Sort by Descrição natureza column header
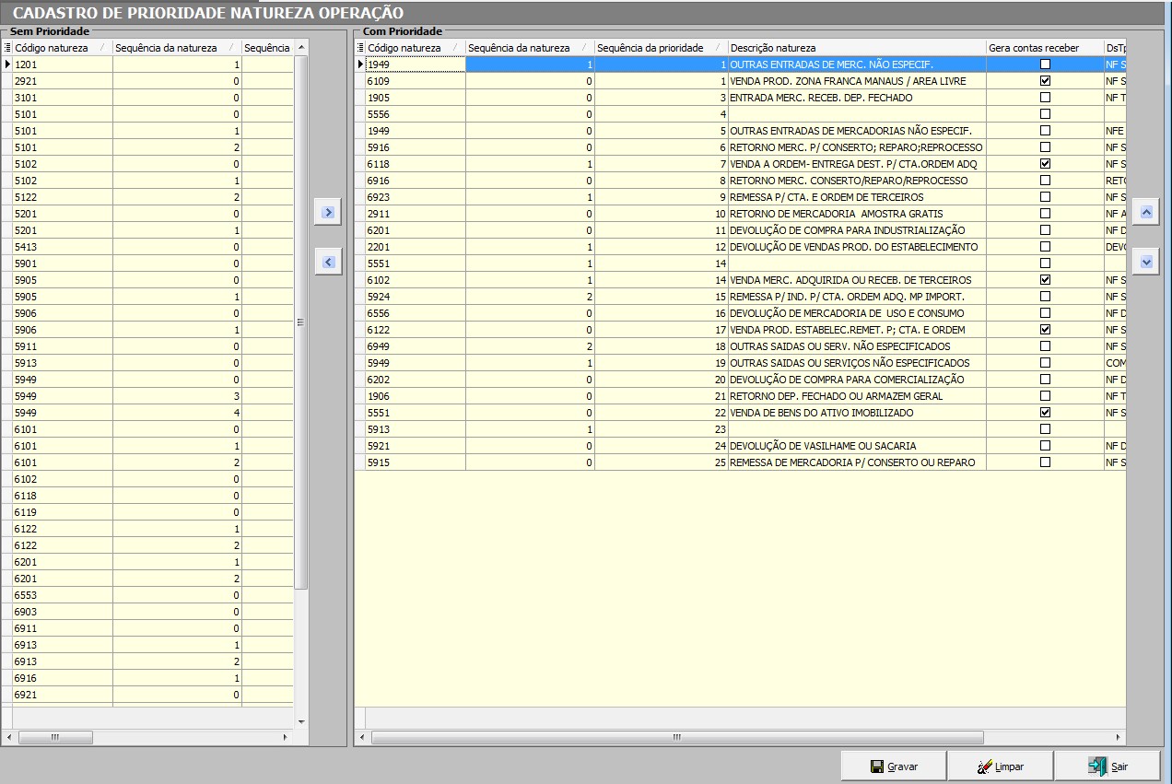This screenshot has height=784, width=1172. tap(855, 48)
